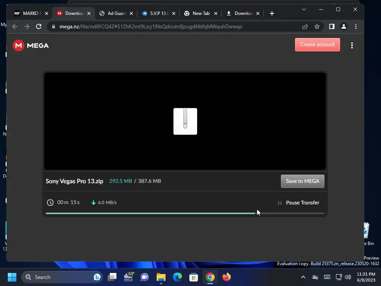Toggle the browser side panel icon

(x=332, y=26)
